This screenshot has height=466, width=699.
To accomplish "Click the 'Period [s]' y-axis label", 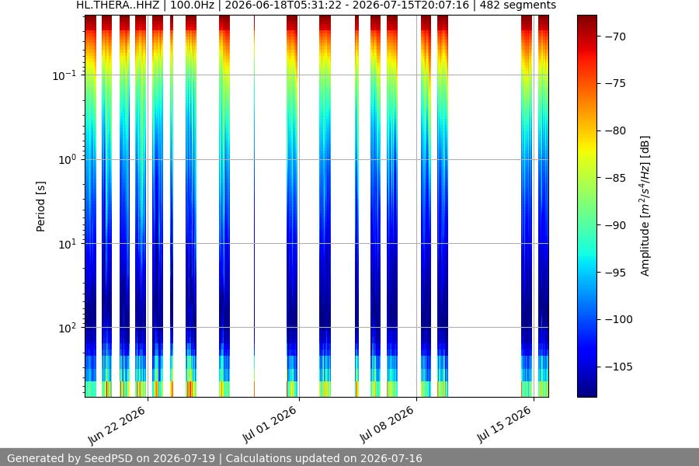I will pos(40,207).
